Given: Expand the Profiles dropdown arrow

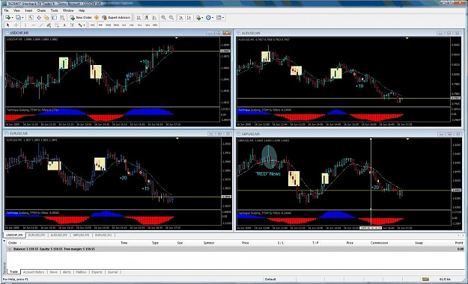Looking at the screenshot, I should pyautogui.click(x=22, y=18).
